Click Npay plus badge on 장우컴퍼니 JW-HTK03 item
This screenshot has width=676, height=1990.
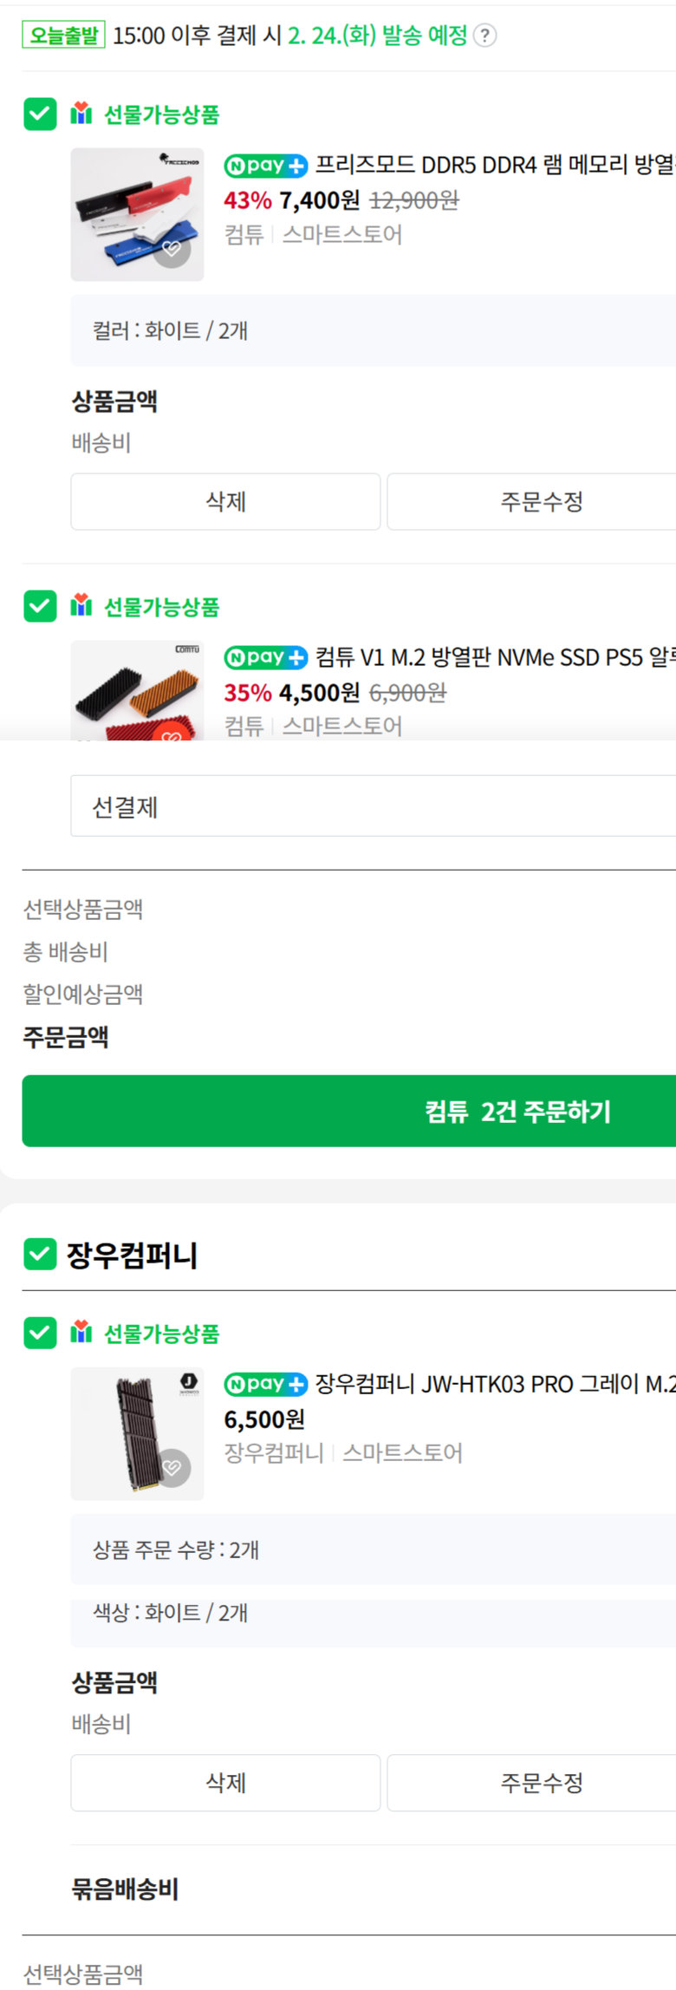tap(265, 1384)
